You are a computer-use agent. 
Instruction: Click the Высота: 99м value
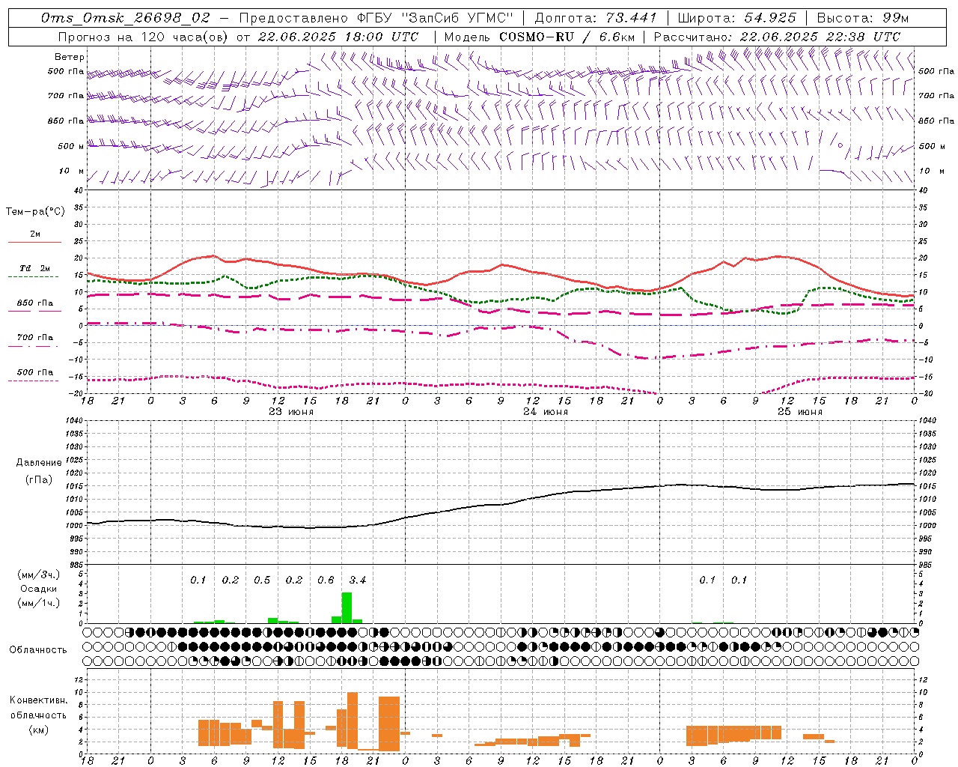click(x=863, y=18)
